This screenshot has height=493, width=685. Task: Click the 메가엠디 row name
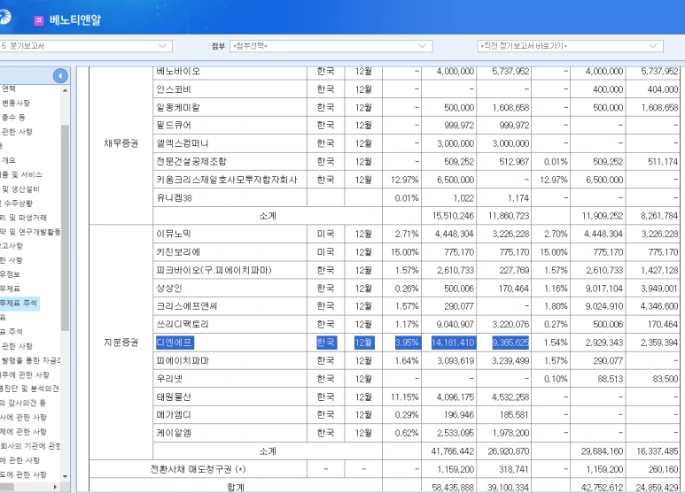pyautogui.click(x=174, y=415)
